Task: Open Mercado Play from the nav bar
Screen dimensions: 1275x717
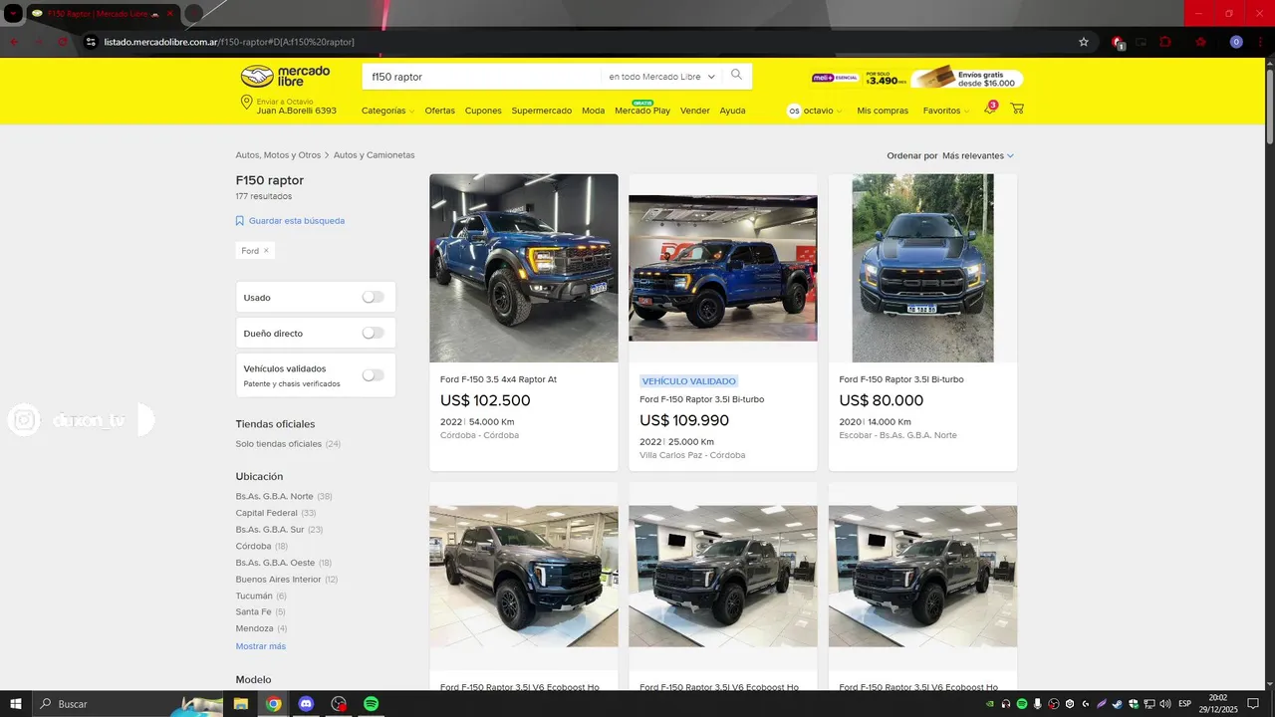Action: tap(642, 111)
